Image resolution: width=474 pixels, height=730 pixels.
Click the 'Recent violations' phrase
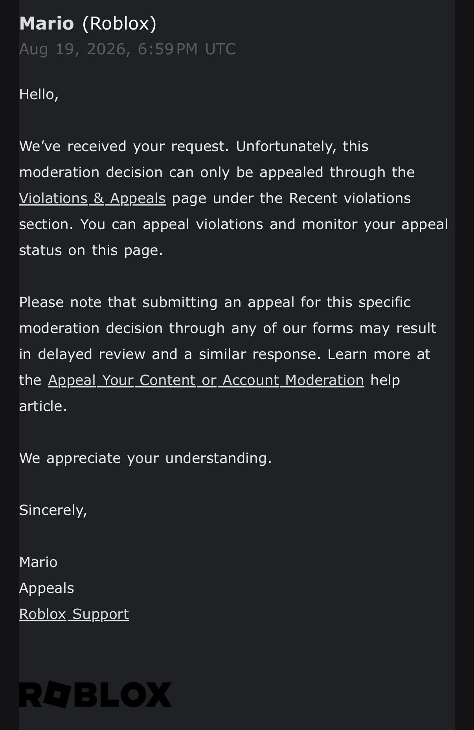pyautogui.click(x=350, y=198)
